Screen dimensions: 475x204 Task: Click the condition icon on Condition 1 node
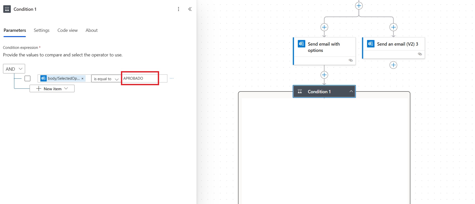(300, 91)
